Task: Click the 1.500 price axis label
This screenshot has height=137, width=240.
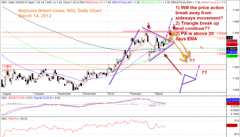Action: (236, 33)
